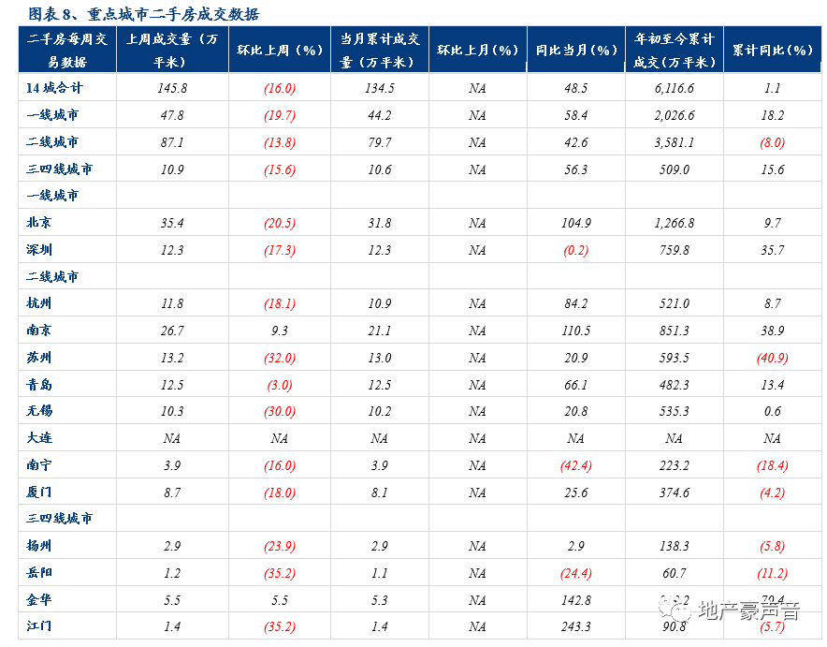Click the 当月累计成交量 column header
This screenshot has height=647, width=827.
click(x=379, y=50)
